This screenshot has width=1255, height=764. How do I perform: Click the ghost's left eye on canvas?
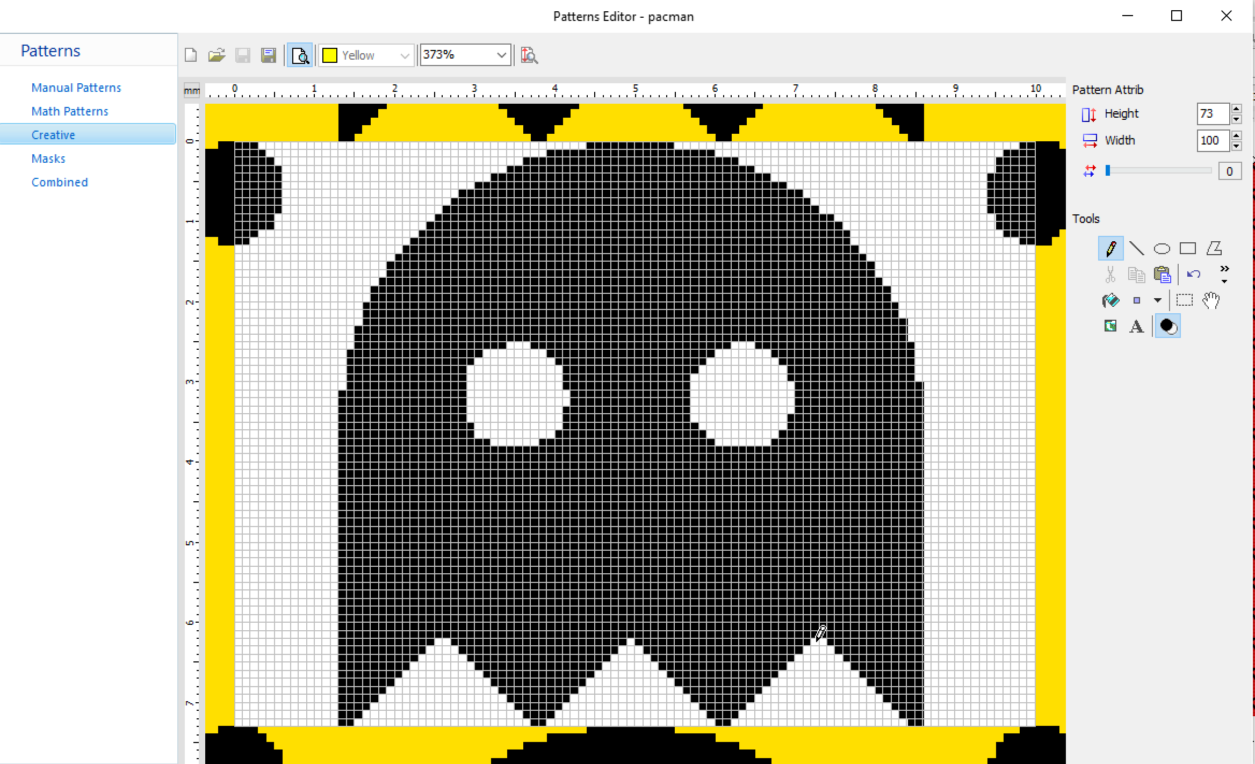pyautogui.click(x=517, y=394)
